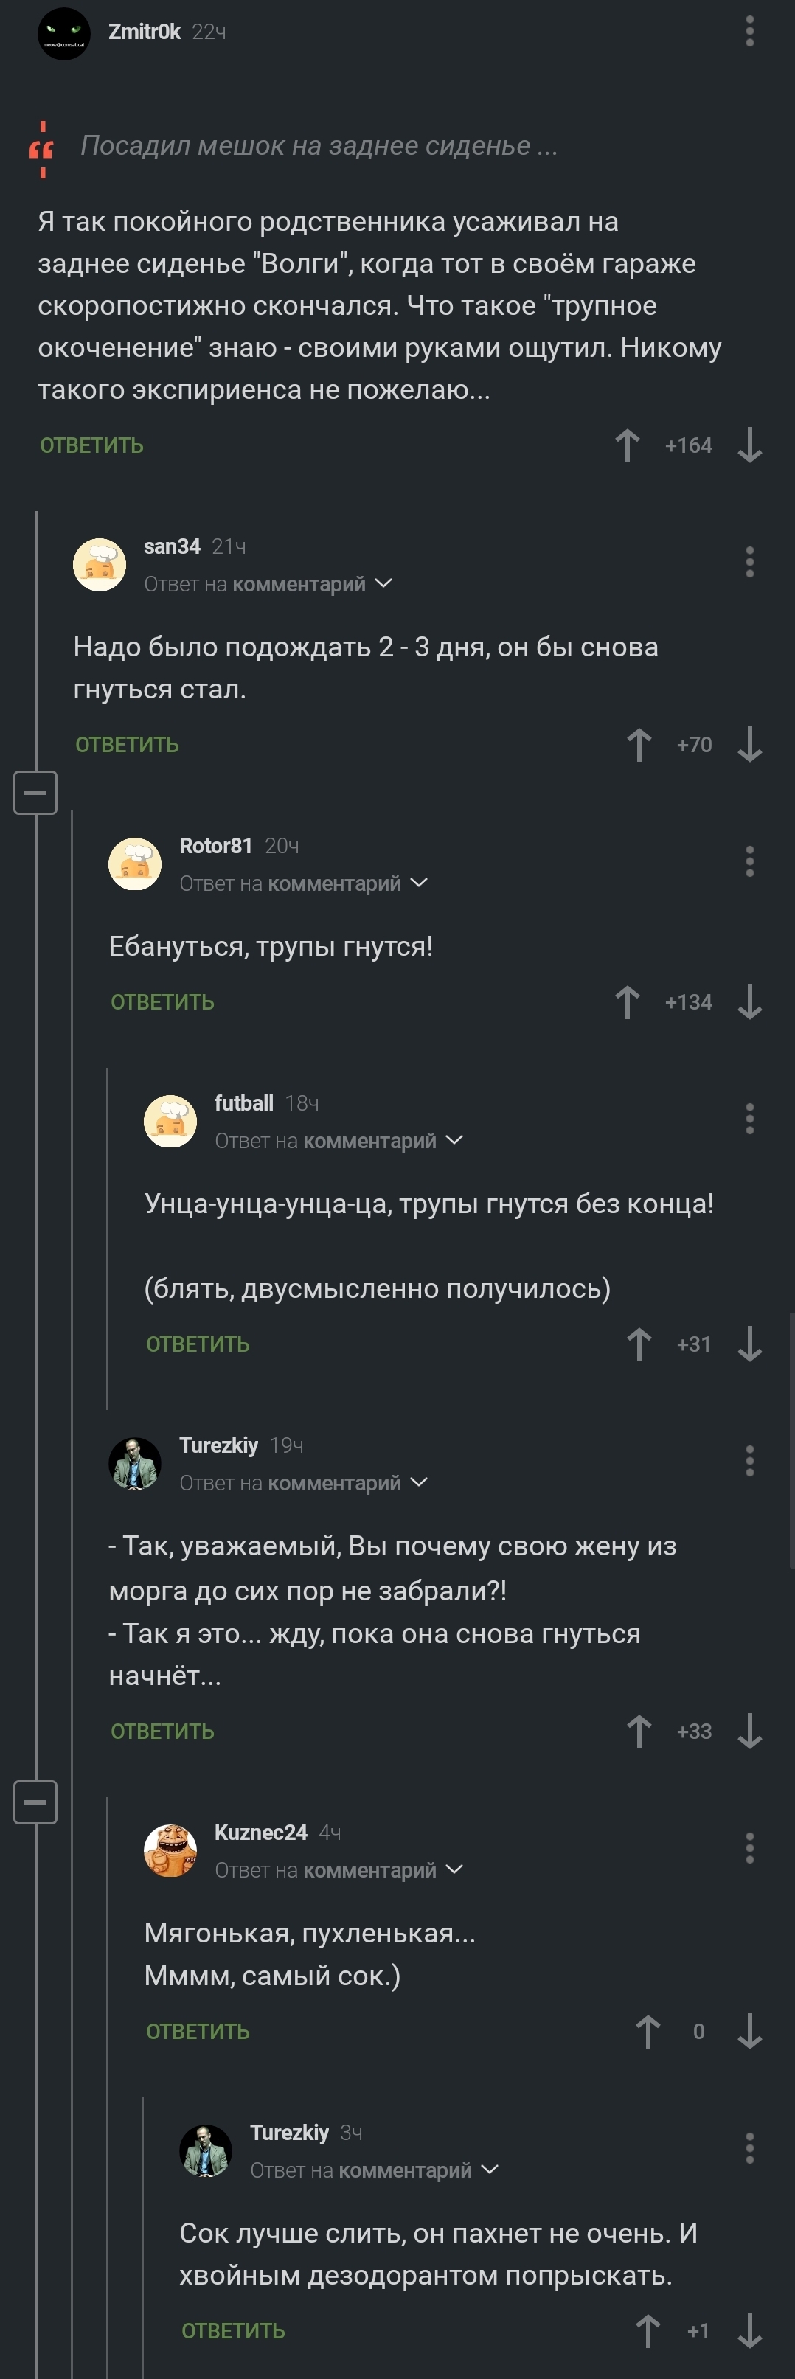Screen dimensions: 795x2379
Task: Click Kuznec24's avatar picture
Action: click(170, 1850)
